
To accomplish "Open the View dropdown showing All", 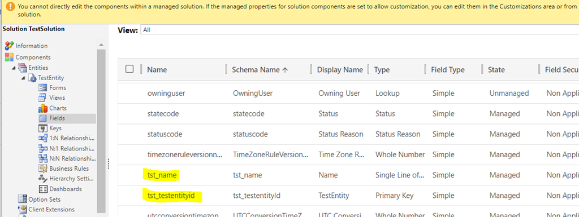I will tap(359, 30).
